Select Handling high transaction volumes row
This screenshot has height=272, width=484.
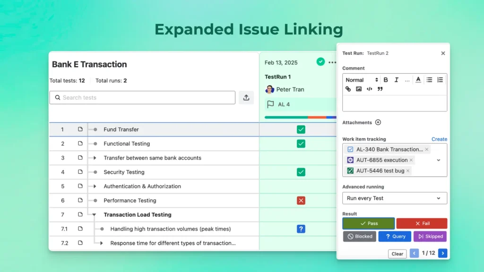coord(170,229)
